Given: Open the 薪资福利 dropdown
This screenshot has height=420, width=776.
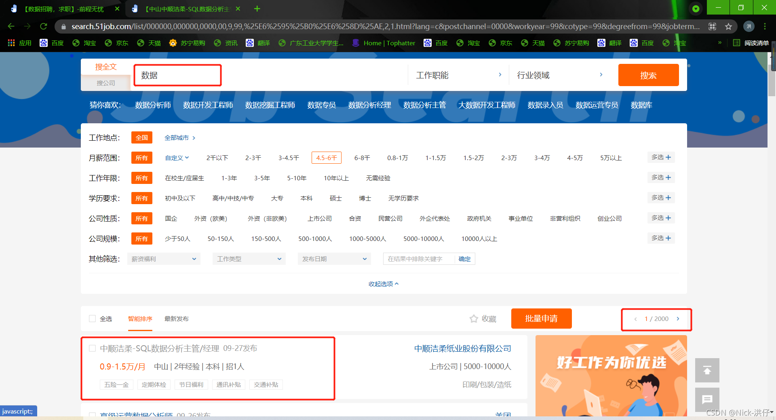Looking at the screenshot, I should [x=164, y=259].
